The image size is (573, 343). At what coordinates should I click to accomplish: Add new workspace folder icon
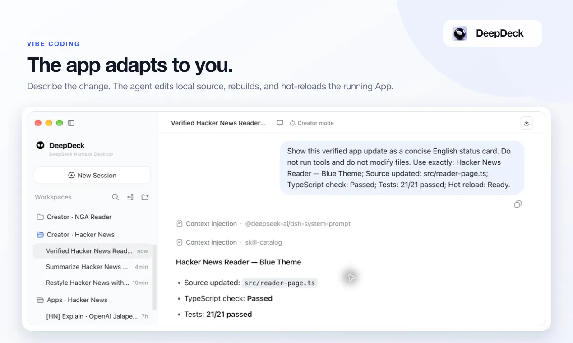145,197
